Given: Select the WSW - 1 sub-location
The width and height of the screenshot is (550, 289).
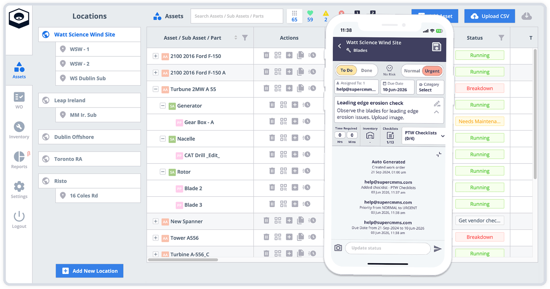Looking at the screenshot, I should [x=98, y=49].
